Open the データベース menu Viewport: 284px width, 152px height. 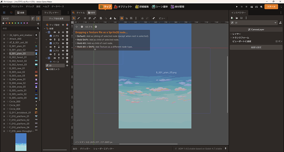coord(58,7)
